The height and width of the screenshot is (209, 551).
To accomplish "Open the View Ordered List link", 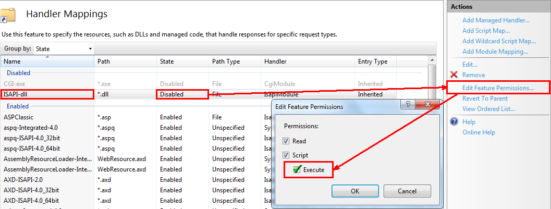I will [x=488, y=109].
